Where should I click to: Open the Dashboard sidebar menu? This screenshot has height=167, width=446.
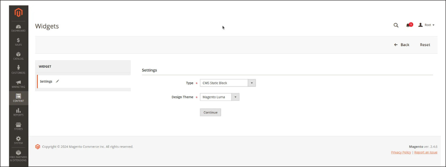point(18,28)
